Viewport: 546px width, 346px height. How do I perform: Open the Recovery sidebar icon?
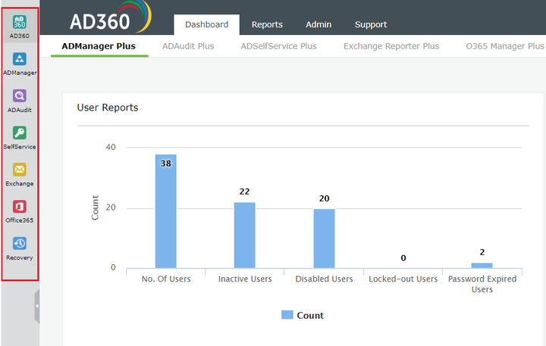[x=20, y=244]
